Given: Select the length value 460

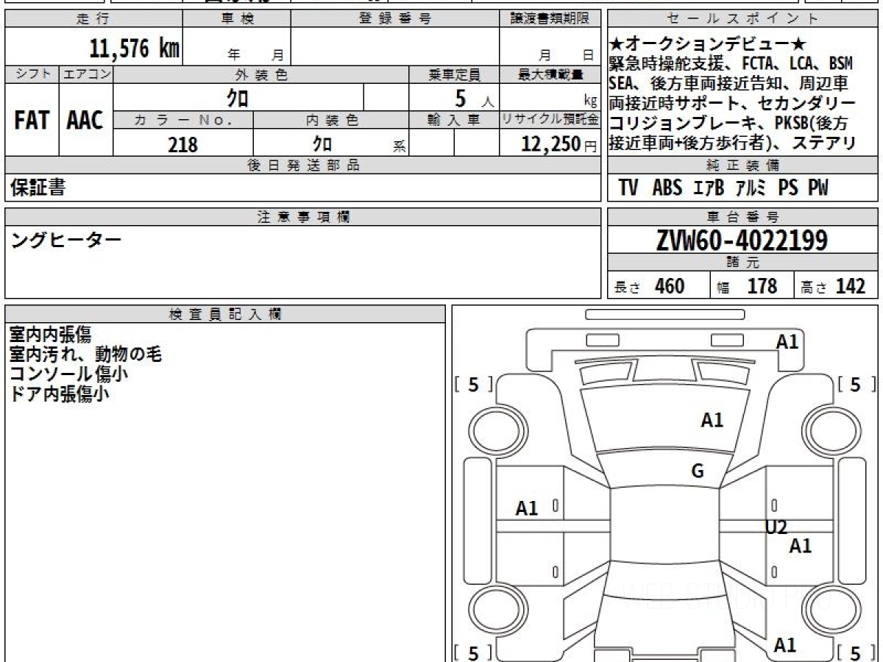Looking at the screenshot, I should pos(670,286).
